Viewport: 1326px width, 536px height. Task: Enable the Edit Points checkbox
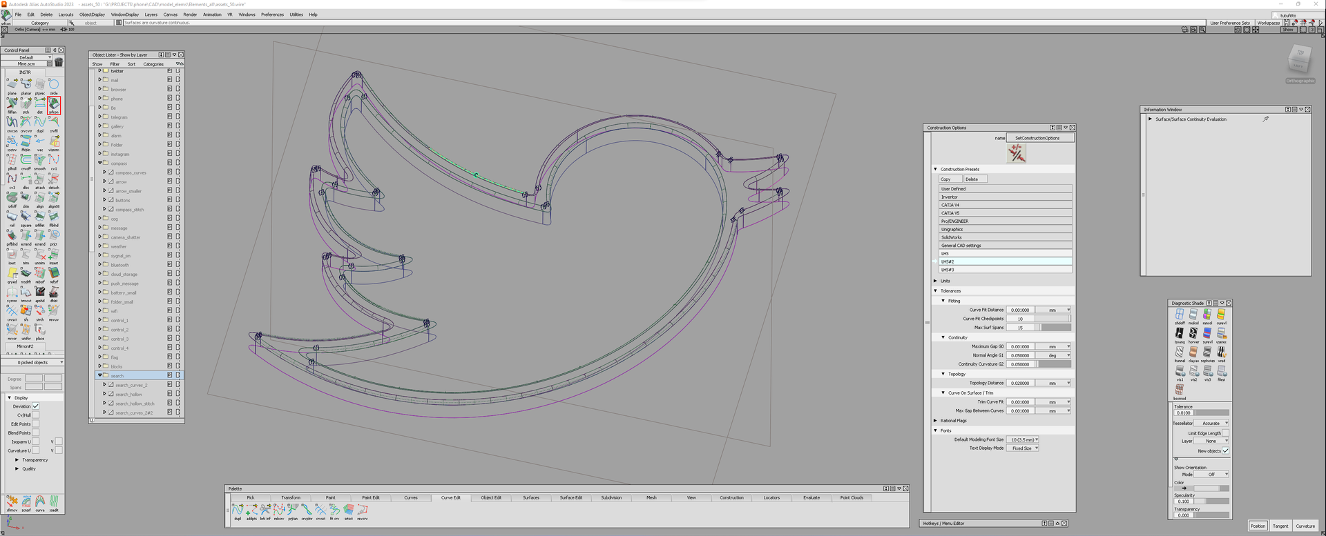(x=35, y=424)
